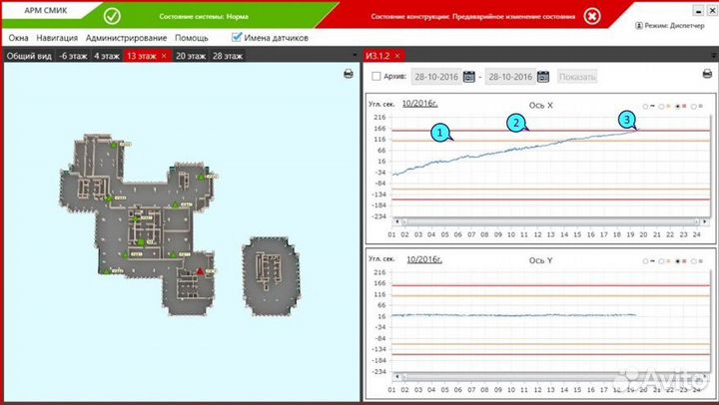Close the 13 этаж tab
Viewport: 719px width, 405px height.
pyautogui.click(x=163, y=56)
